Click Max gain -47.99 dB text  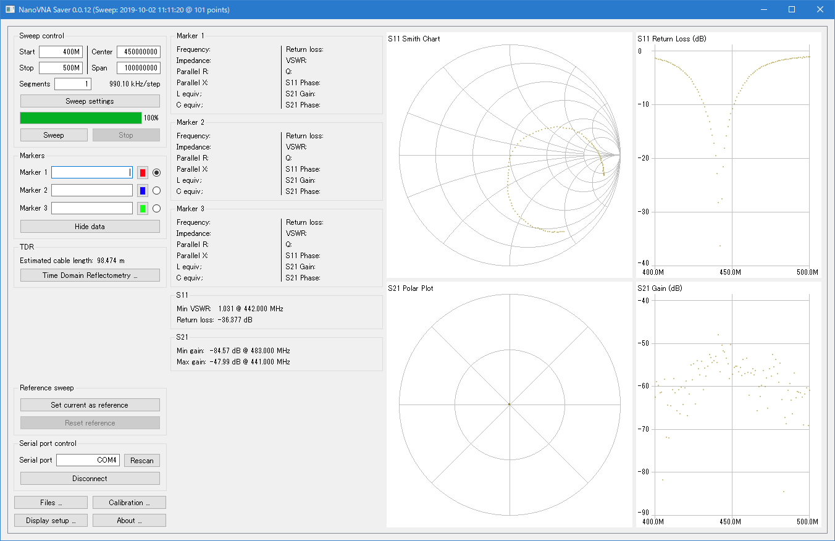click(x=233, y=361)
